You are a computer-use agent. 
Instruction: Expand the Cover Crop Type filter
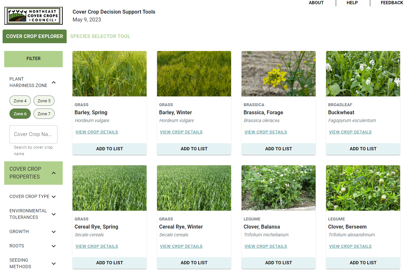[x=54, y=197]
